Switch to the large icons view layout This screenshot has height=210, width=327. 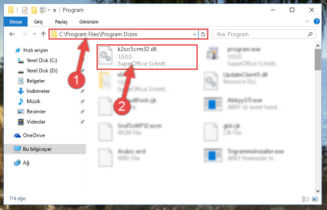click(x=315, y=199)
